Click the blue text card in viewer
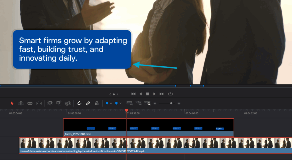Image resolution: width=292 pixels, height=160 pixels. point(72,49)
